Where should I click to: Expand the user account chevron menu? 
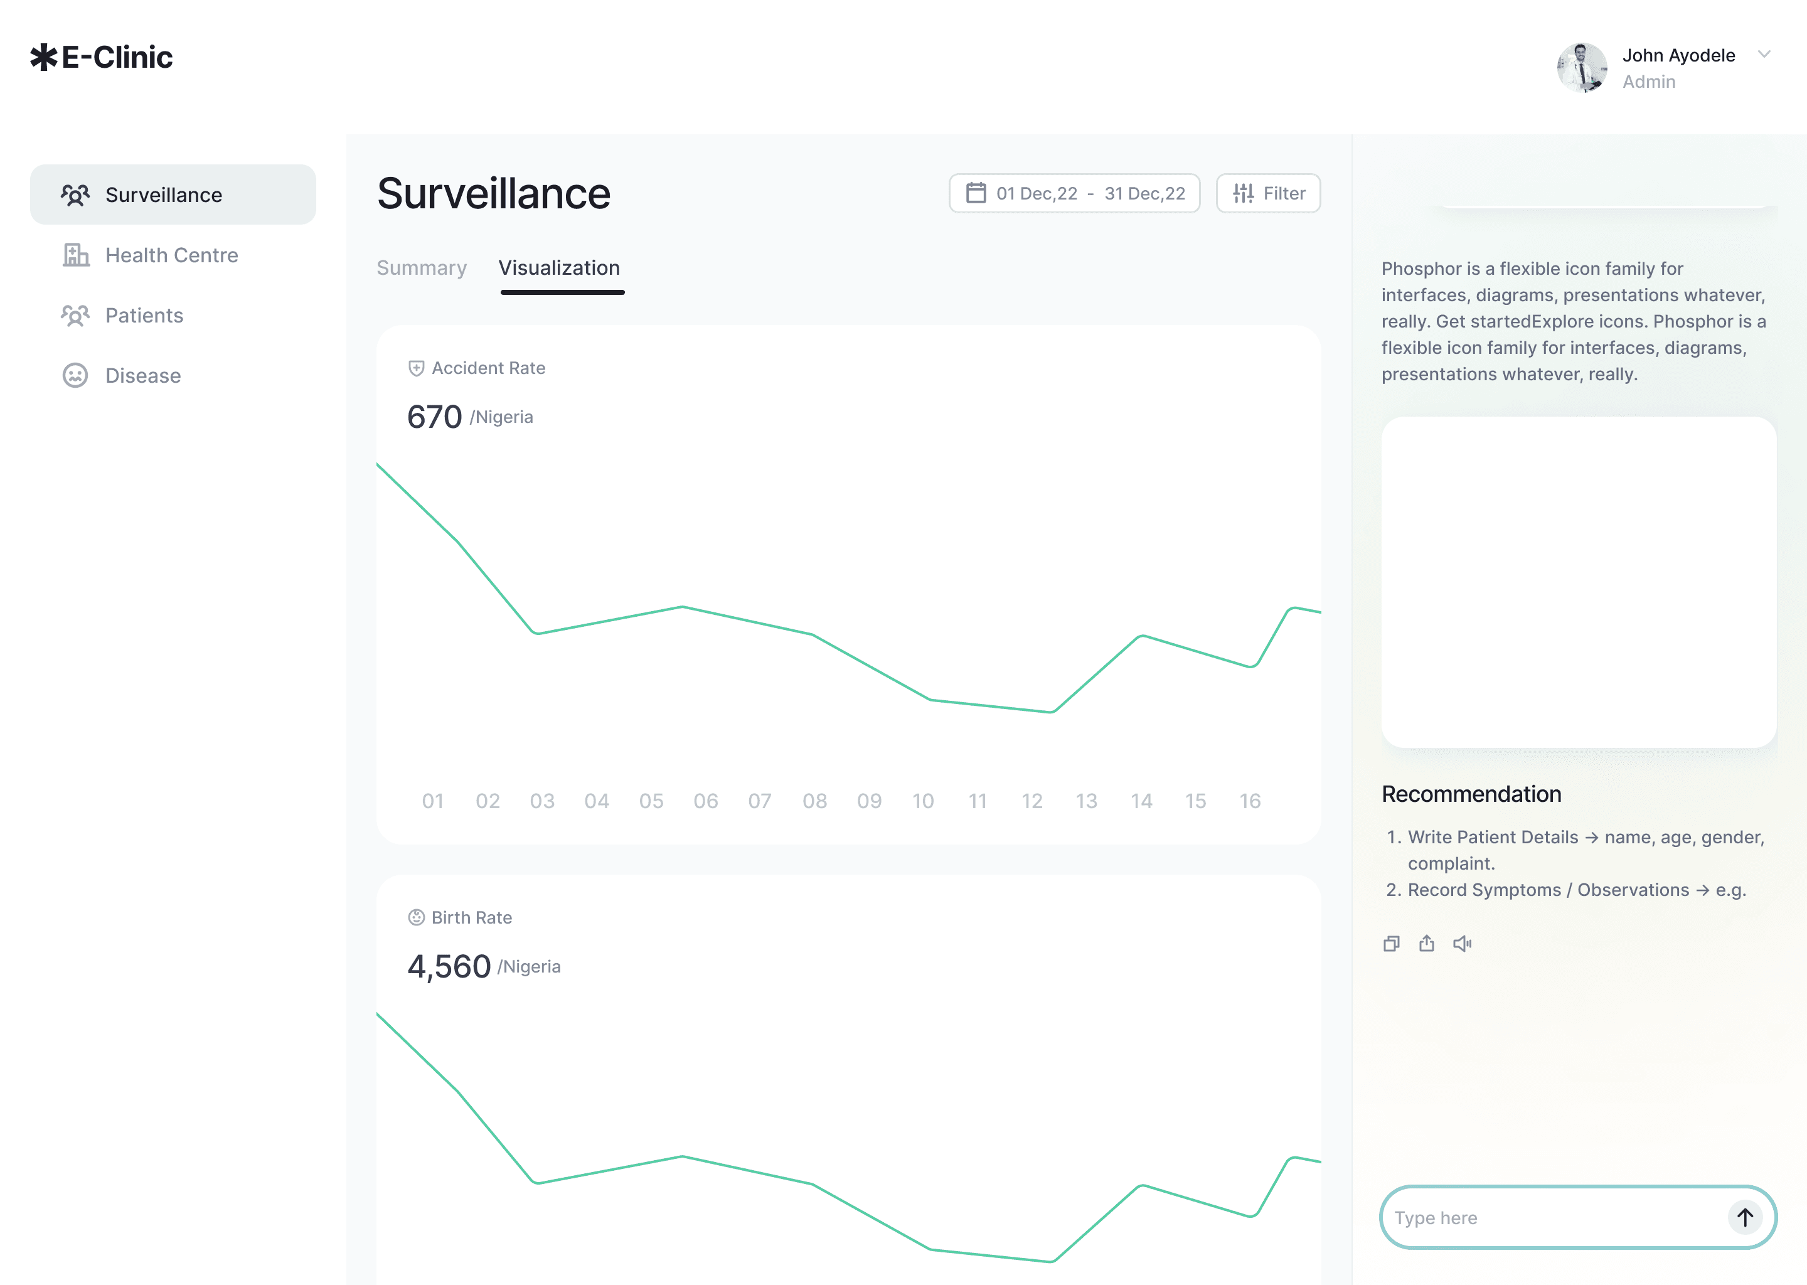click(1764, 55)
